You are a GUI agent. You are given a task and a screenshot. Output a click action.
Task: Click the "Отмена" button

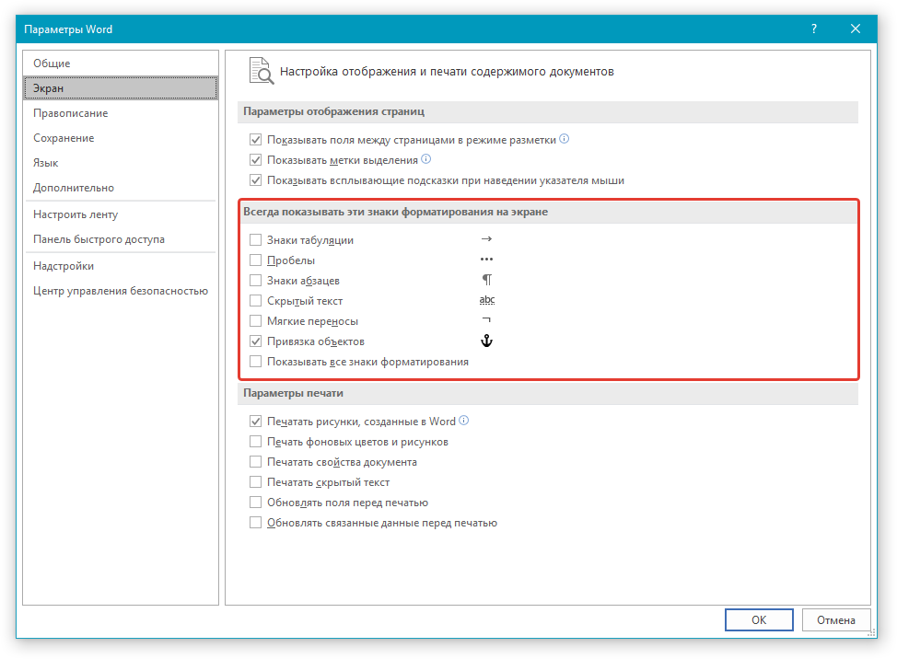pos(836,620)
